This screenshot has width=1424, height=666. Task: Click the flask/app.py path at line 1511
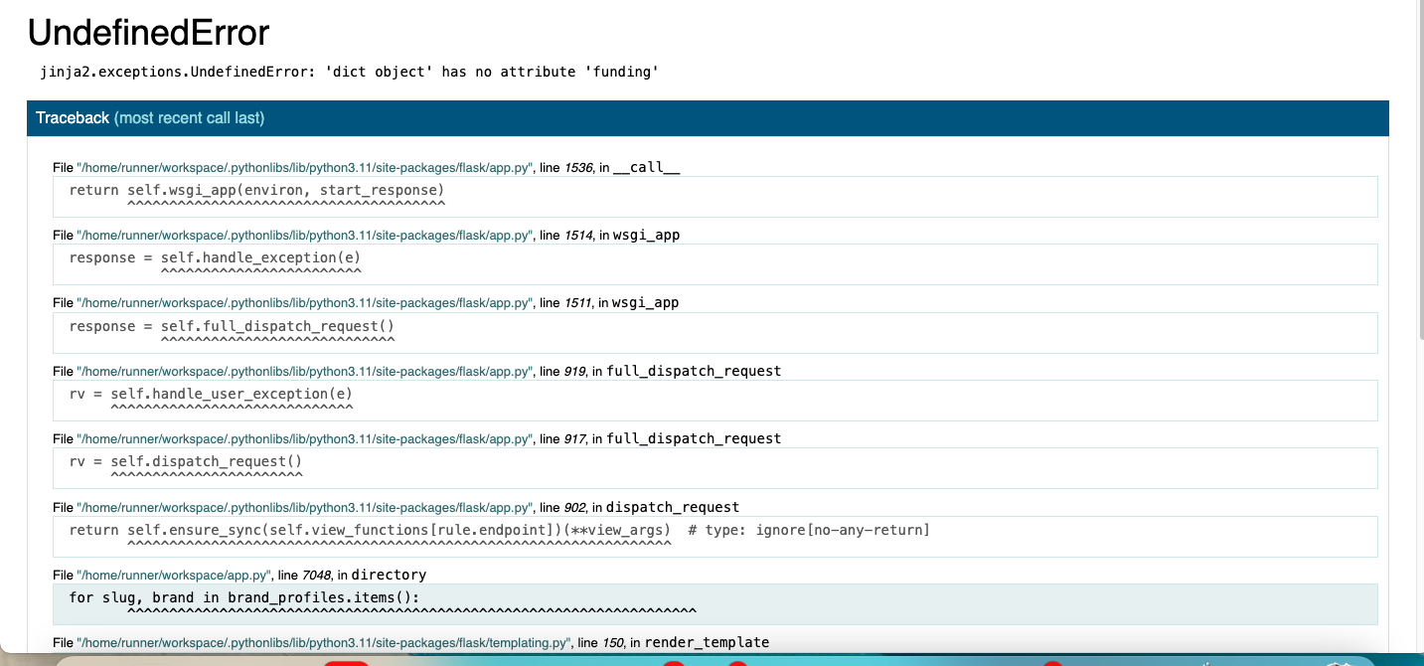click(305, 303)
